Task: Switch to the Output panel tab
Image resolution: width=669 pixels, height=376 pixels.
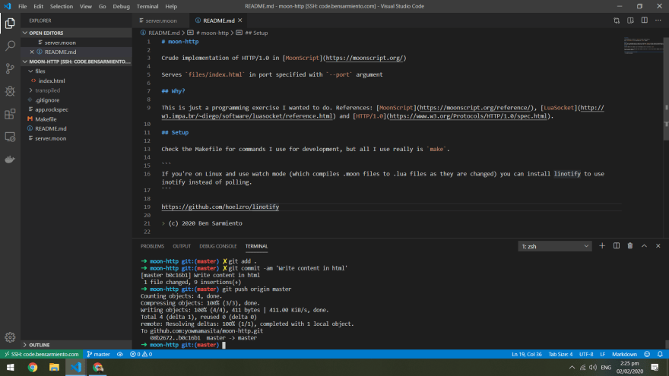Action: pyautogui.click(x=182, y=246)
